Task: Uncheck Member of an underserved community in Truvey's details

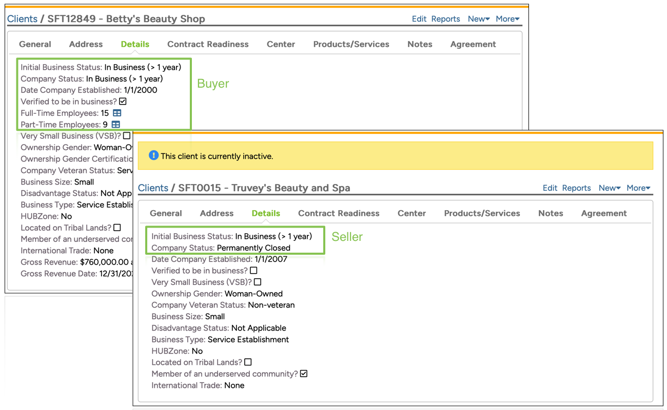Action: click(x=304, y=374)
